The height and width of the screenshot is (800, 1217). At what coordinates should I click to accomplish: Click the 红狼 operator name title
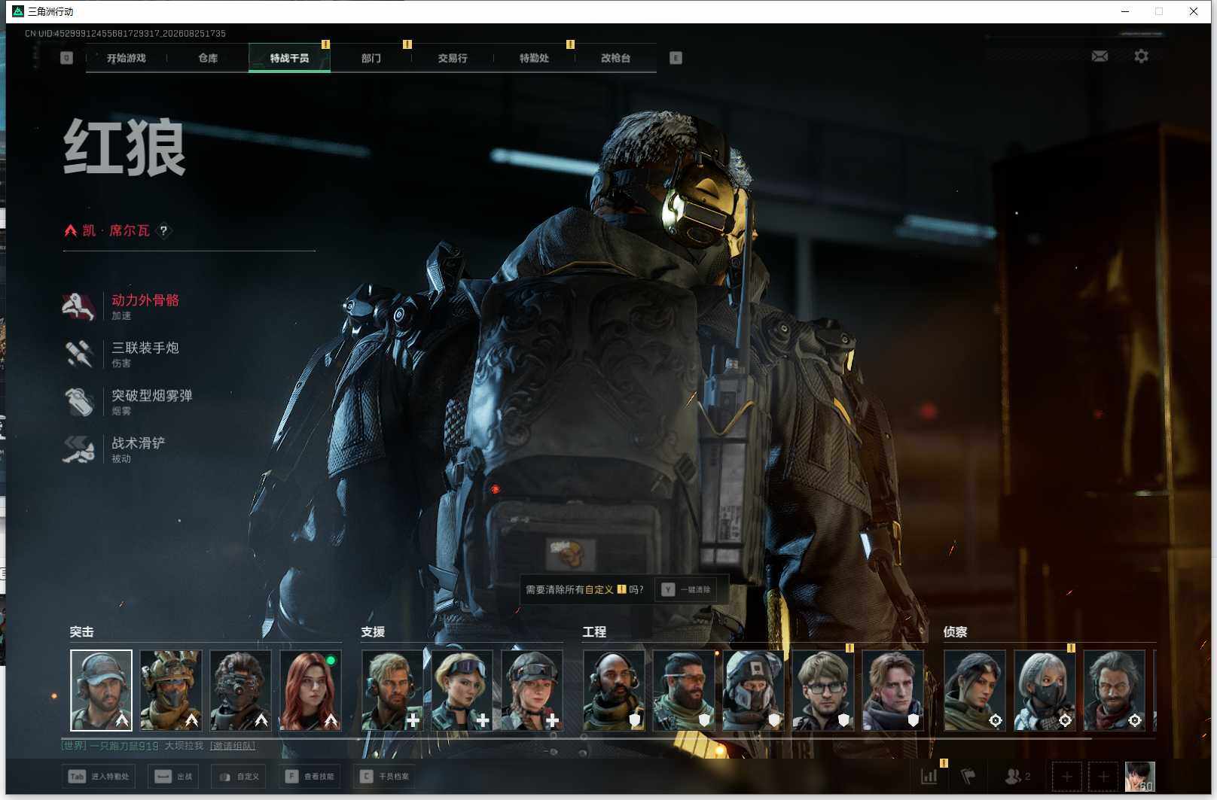click(124, 148)
